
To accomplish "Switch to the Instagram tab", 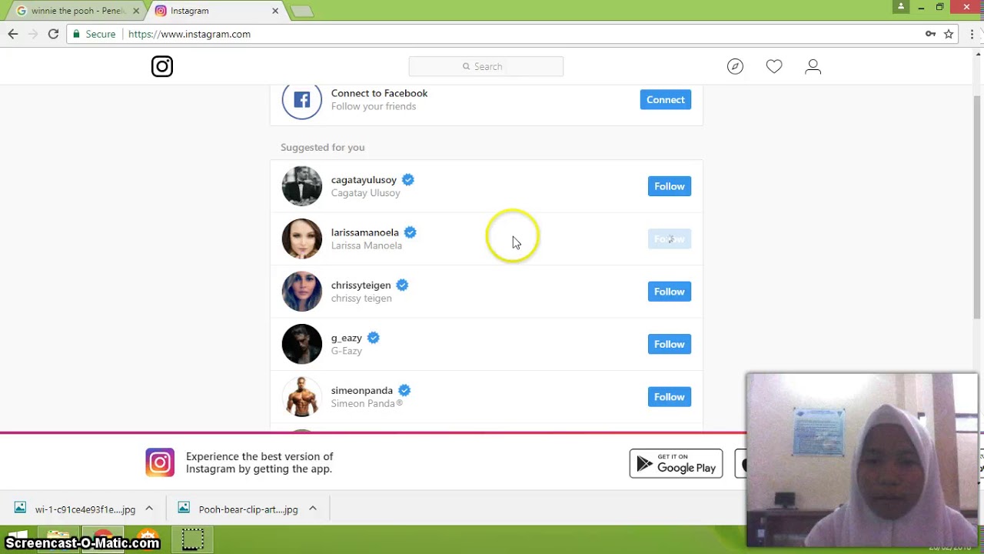I will pyautogui.click(x=215, y=11).
